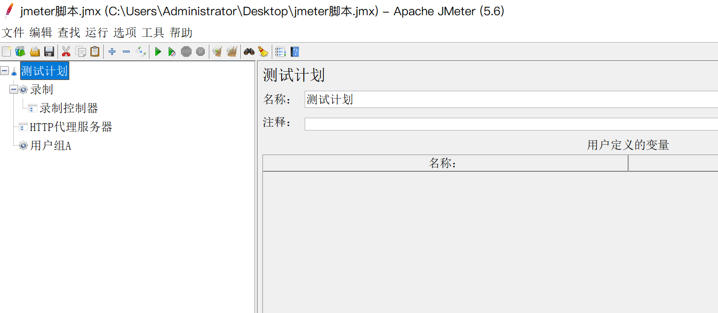Click the icon beside HTTP代理服务器
The height and width of the screenshot is (313, 718).
tap(23, 127)
